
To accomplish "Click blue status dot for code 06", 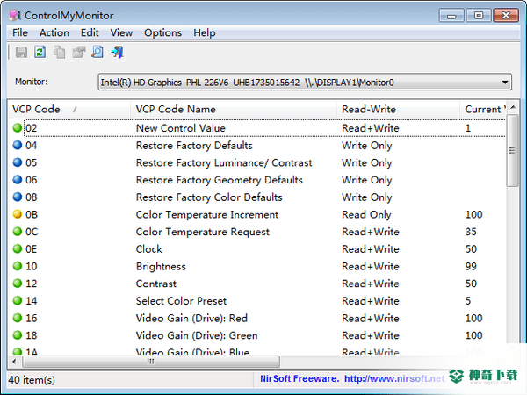I will [18, 180].
